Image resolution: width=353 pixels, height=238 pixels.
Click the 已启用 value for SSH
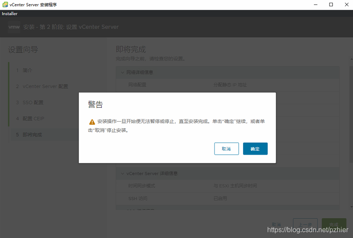220,198
